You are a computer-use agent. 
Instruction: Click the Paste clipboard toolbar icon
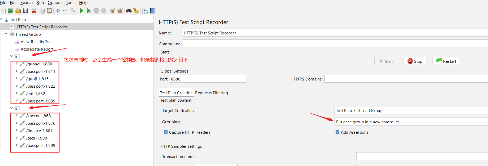click(x=49, y=11)
